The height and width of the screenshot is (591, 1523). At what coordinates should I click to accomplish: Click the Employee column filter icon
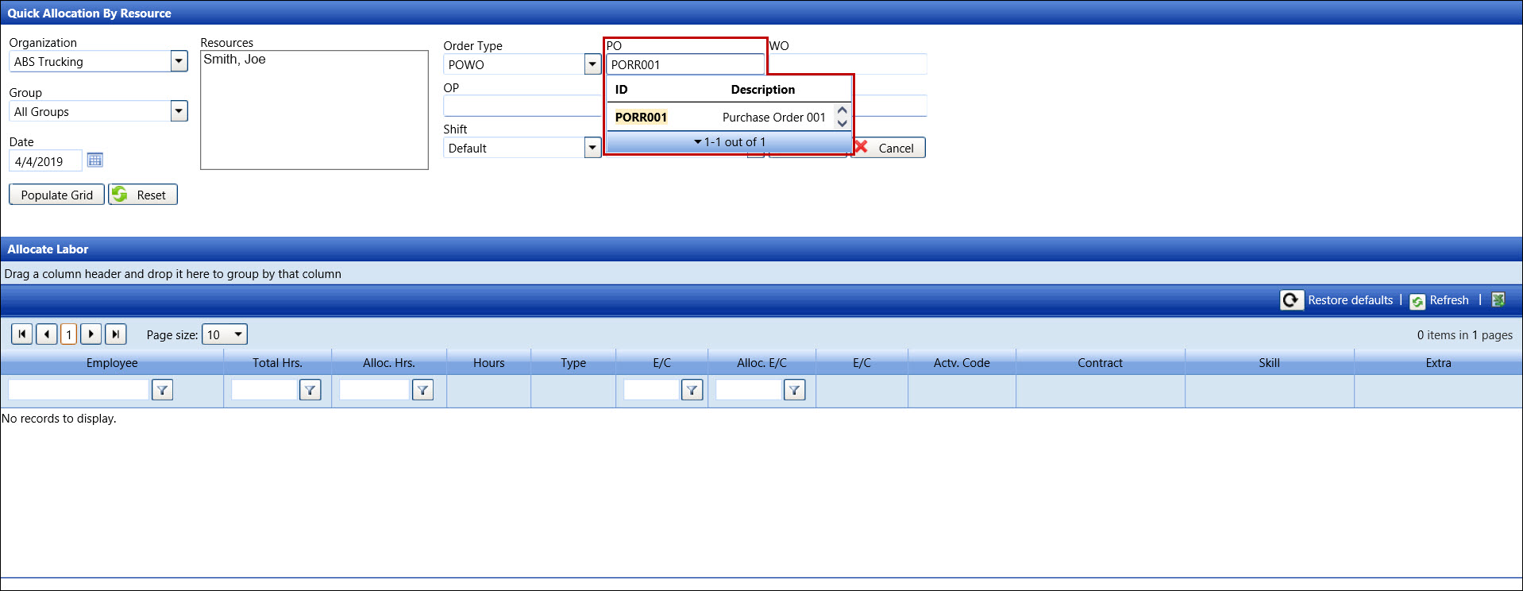(x=162, y=390)
